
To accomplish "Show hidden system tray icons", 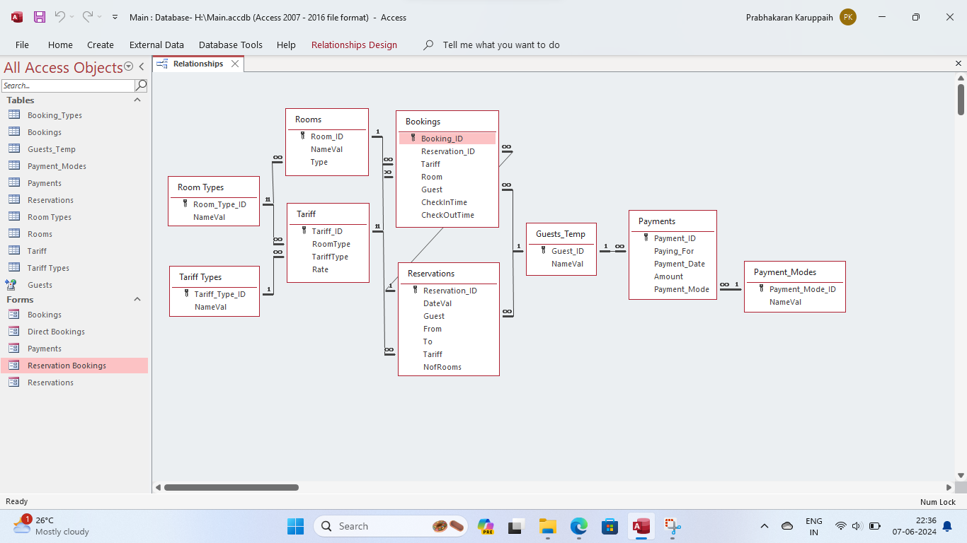I will [x=765, y=526].
